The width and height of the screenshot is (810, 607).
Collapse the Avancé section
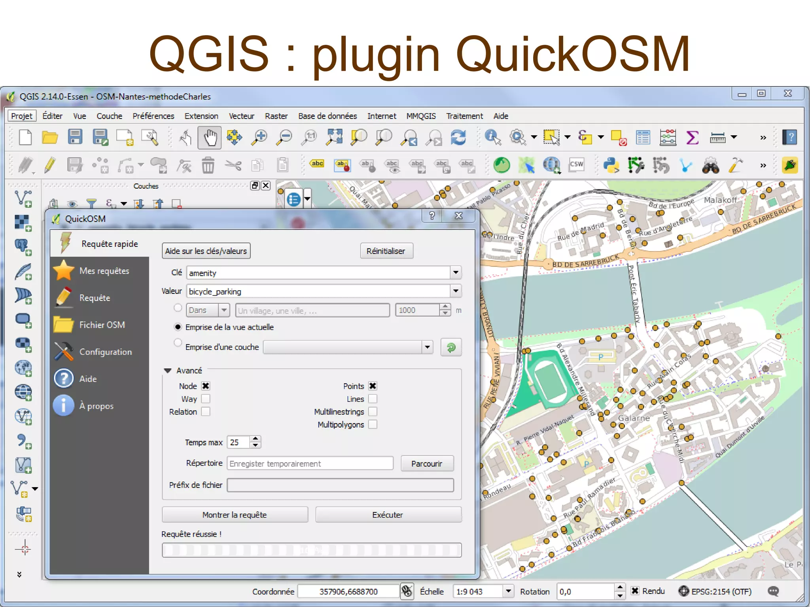pos(168,371)
